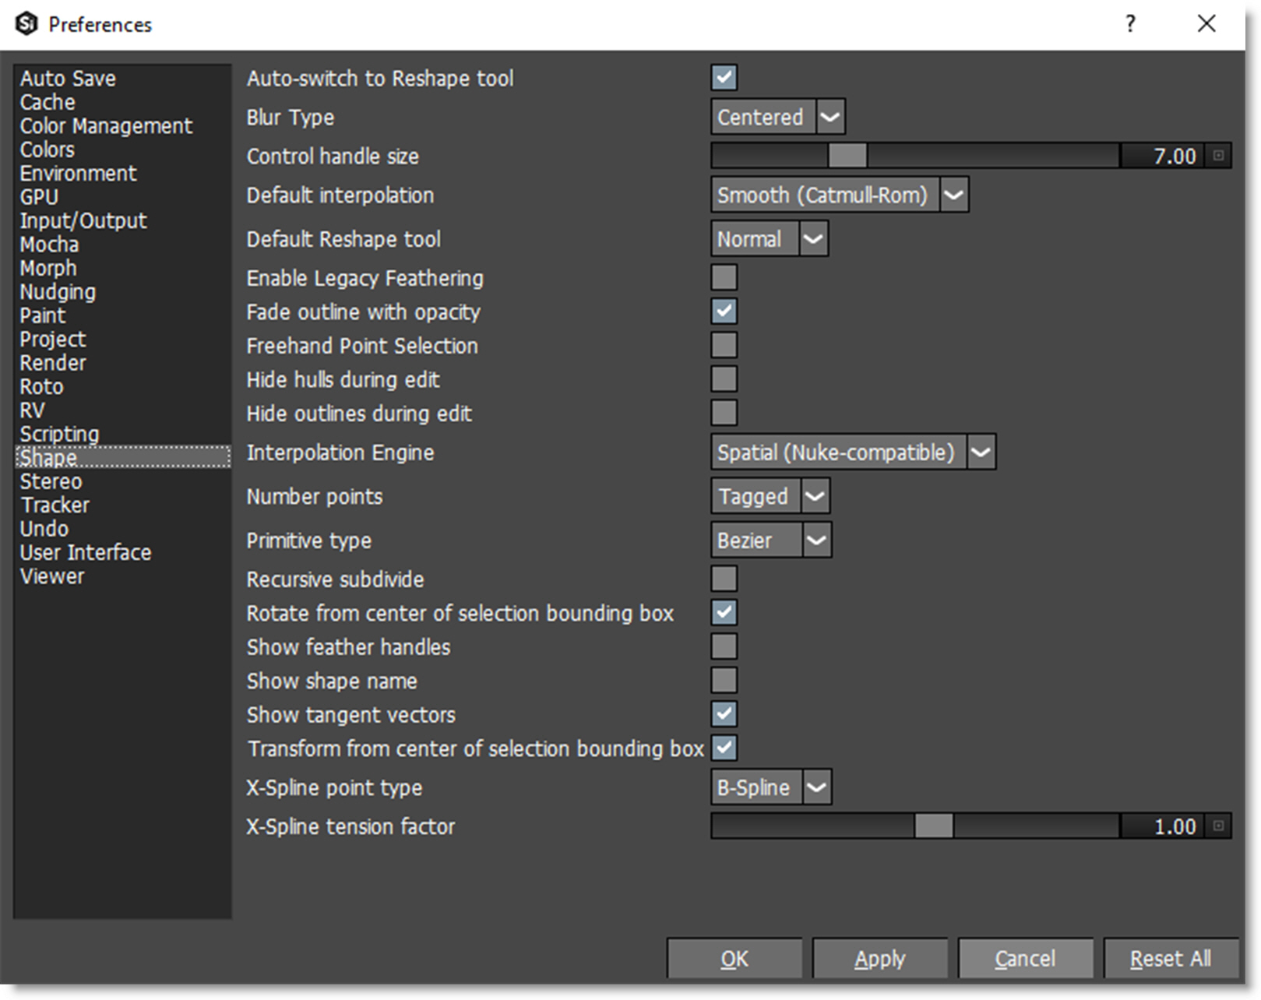Image resolution: width=1261 pixels, height=1000 pixels.
Task: Open the Interpolation Engine dropdown
Action: (x=981, y=452)
